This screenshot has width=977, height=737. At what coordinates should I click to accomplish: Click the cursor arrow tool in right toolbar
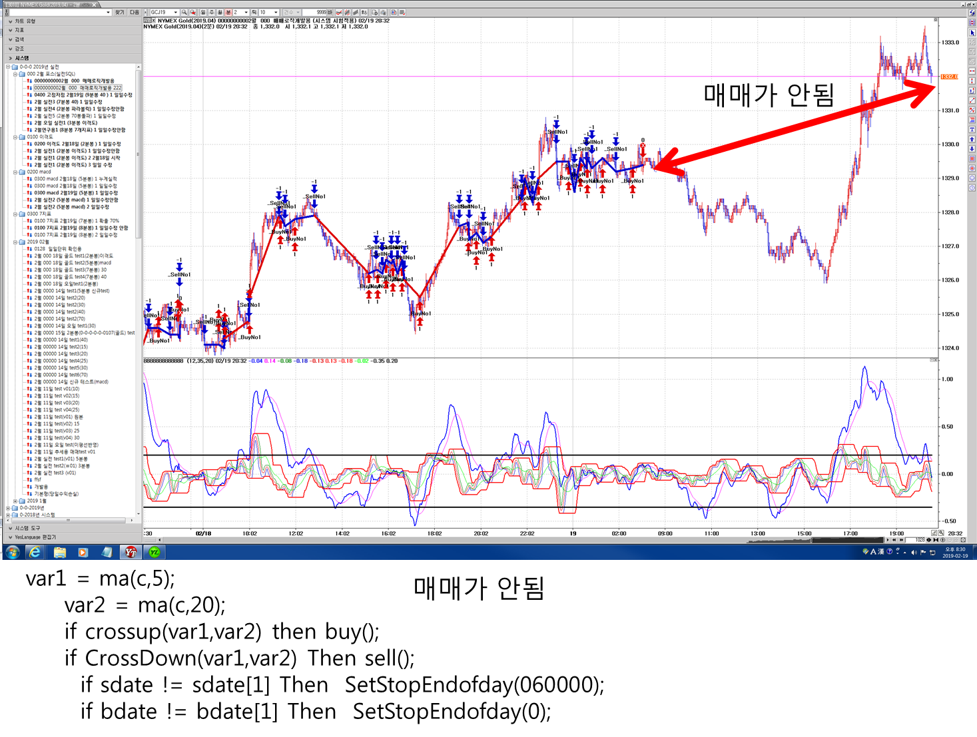click(972, 32)
